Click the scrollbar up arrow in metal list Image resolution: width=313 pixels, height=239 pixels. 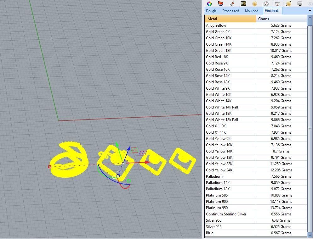tap(310, 18)
